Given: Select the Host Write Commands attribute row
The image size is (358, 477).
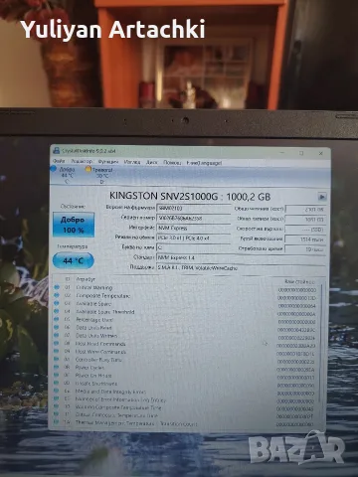Looking at the screenshot, I should click(185, 352).
